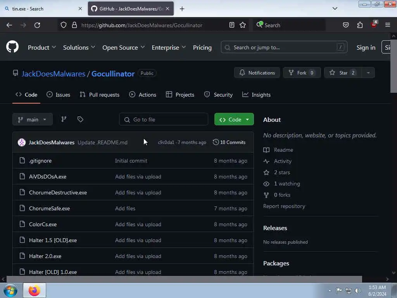Open the main branch selector dropdown
The image size is (397, 298).
point(33,120)
